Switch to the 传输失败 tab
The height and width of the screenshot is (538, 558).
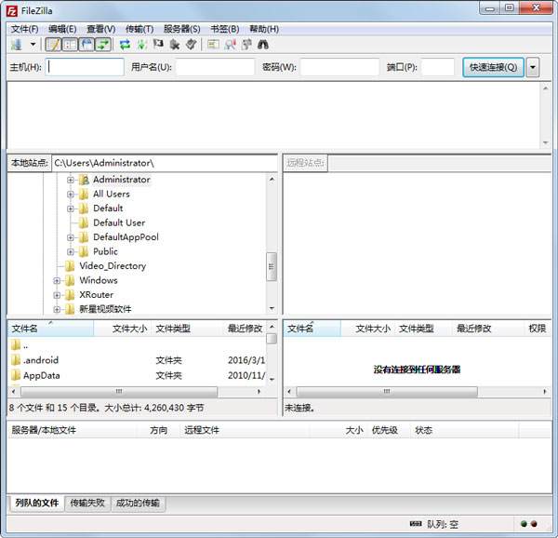(87, 503)
